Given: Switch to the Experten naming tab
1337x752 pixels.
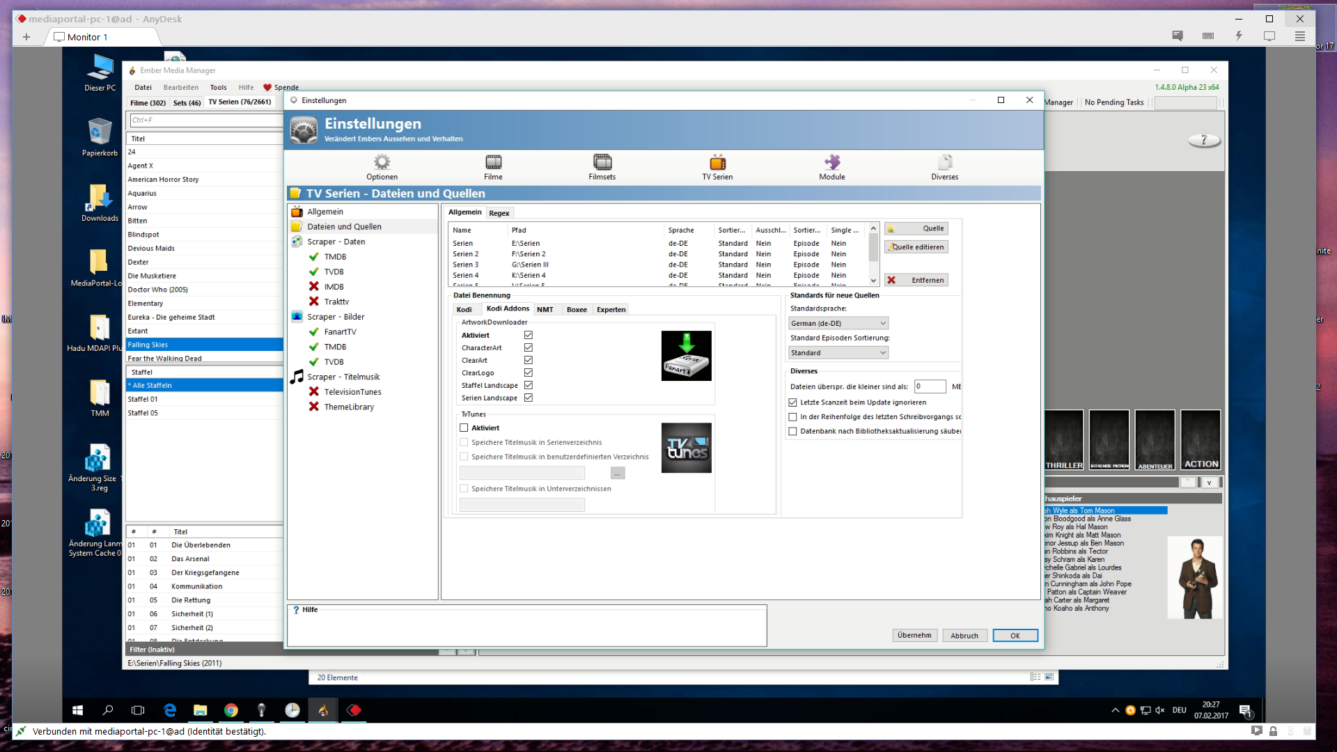Looking at the screenshot, I should point(611,309).
